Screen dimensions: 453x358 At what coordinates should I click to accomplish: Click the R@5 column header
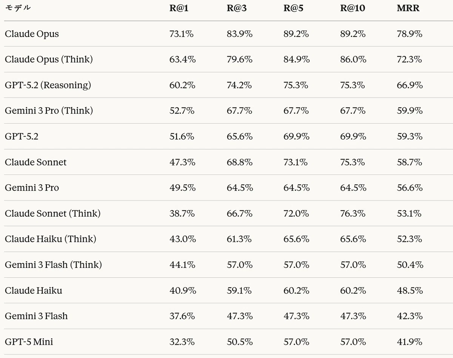293,8
